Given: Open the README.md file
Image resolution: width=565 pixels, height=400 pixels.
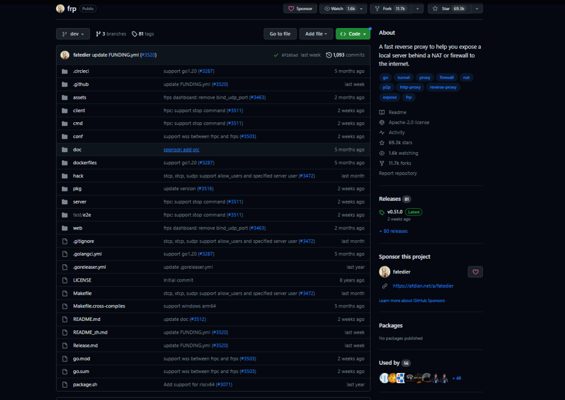Looking at the screenshot, I should click(x=87, y=319).
